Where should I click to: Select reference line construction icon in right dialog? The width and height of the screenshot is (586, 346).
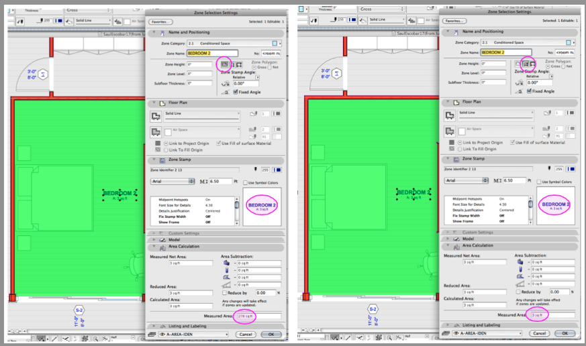click(533, 64)
